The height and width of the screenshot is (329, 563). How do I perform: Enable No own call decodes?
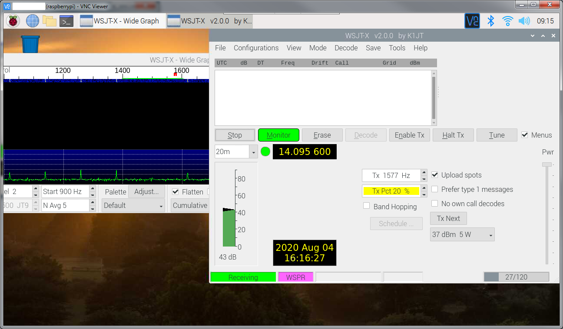tap(435, 204)
